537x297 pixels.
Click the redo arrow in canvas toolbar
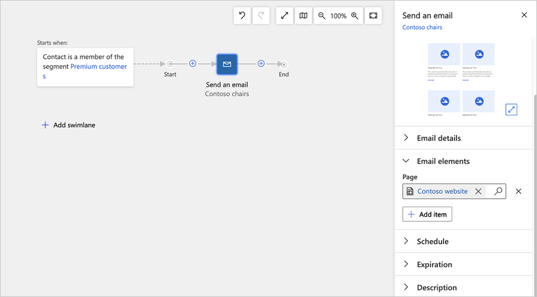pyautogui.click(x=261, y=16)
